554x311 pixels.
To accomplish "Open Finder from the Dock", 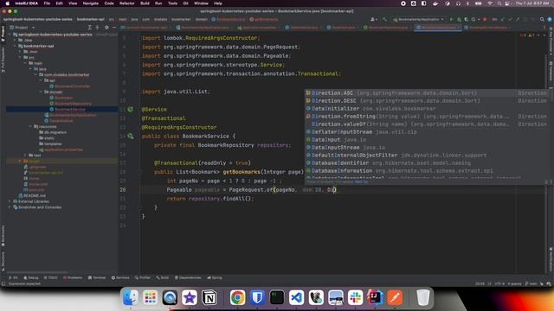I will point(131,297).
